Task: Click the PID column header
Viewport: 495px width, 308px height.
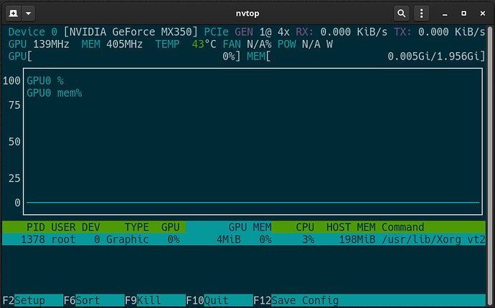Action: tap(35, 227)
